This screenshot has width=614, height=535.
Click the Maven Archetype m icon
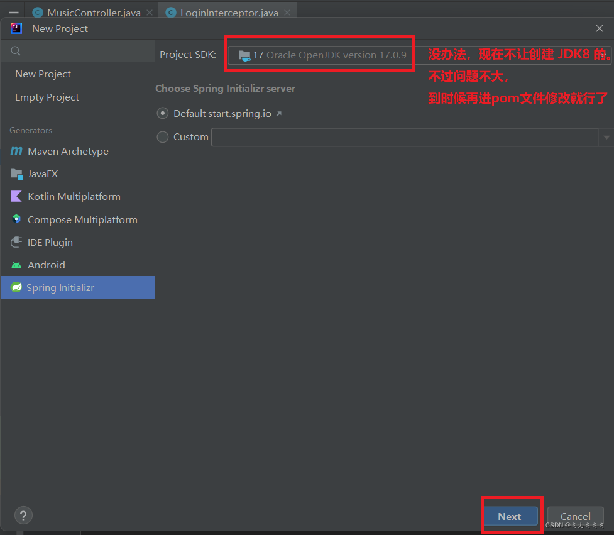coord(16,151)
